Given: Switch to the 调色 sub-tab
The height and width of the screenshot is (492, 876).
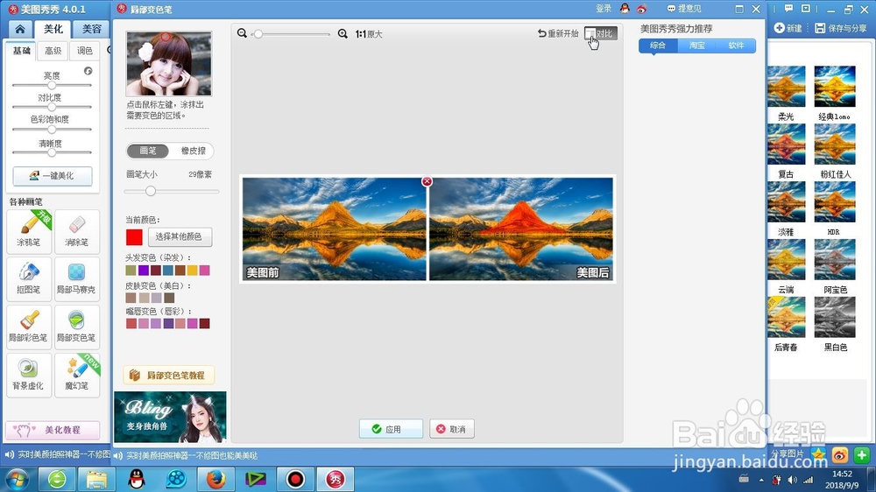Looking at the screenshot, I should point(84,51).
